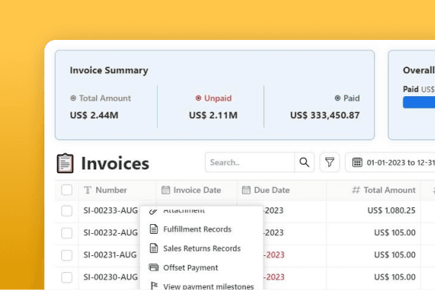Toggle the select-all header checkbox
The image size is (435, 290).
[x=67, y=190]
